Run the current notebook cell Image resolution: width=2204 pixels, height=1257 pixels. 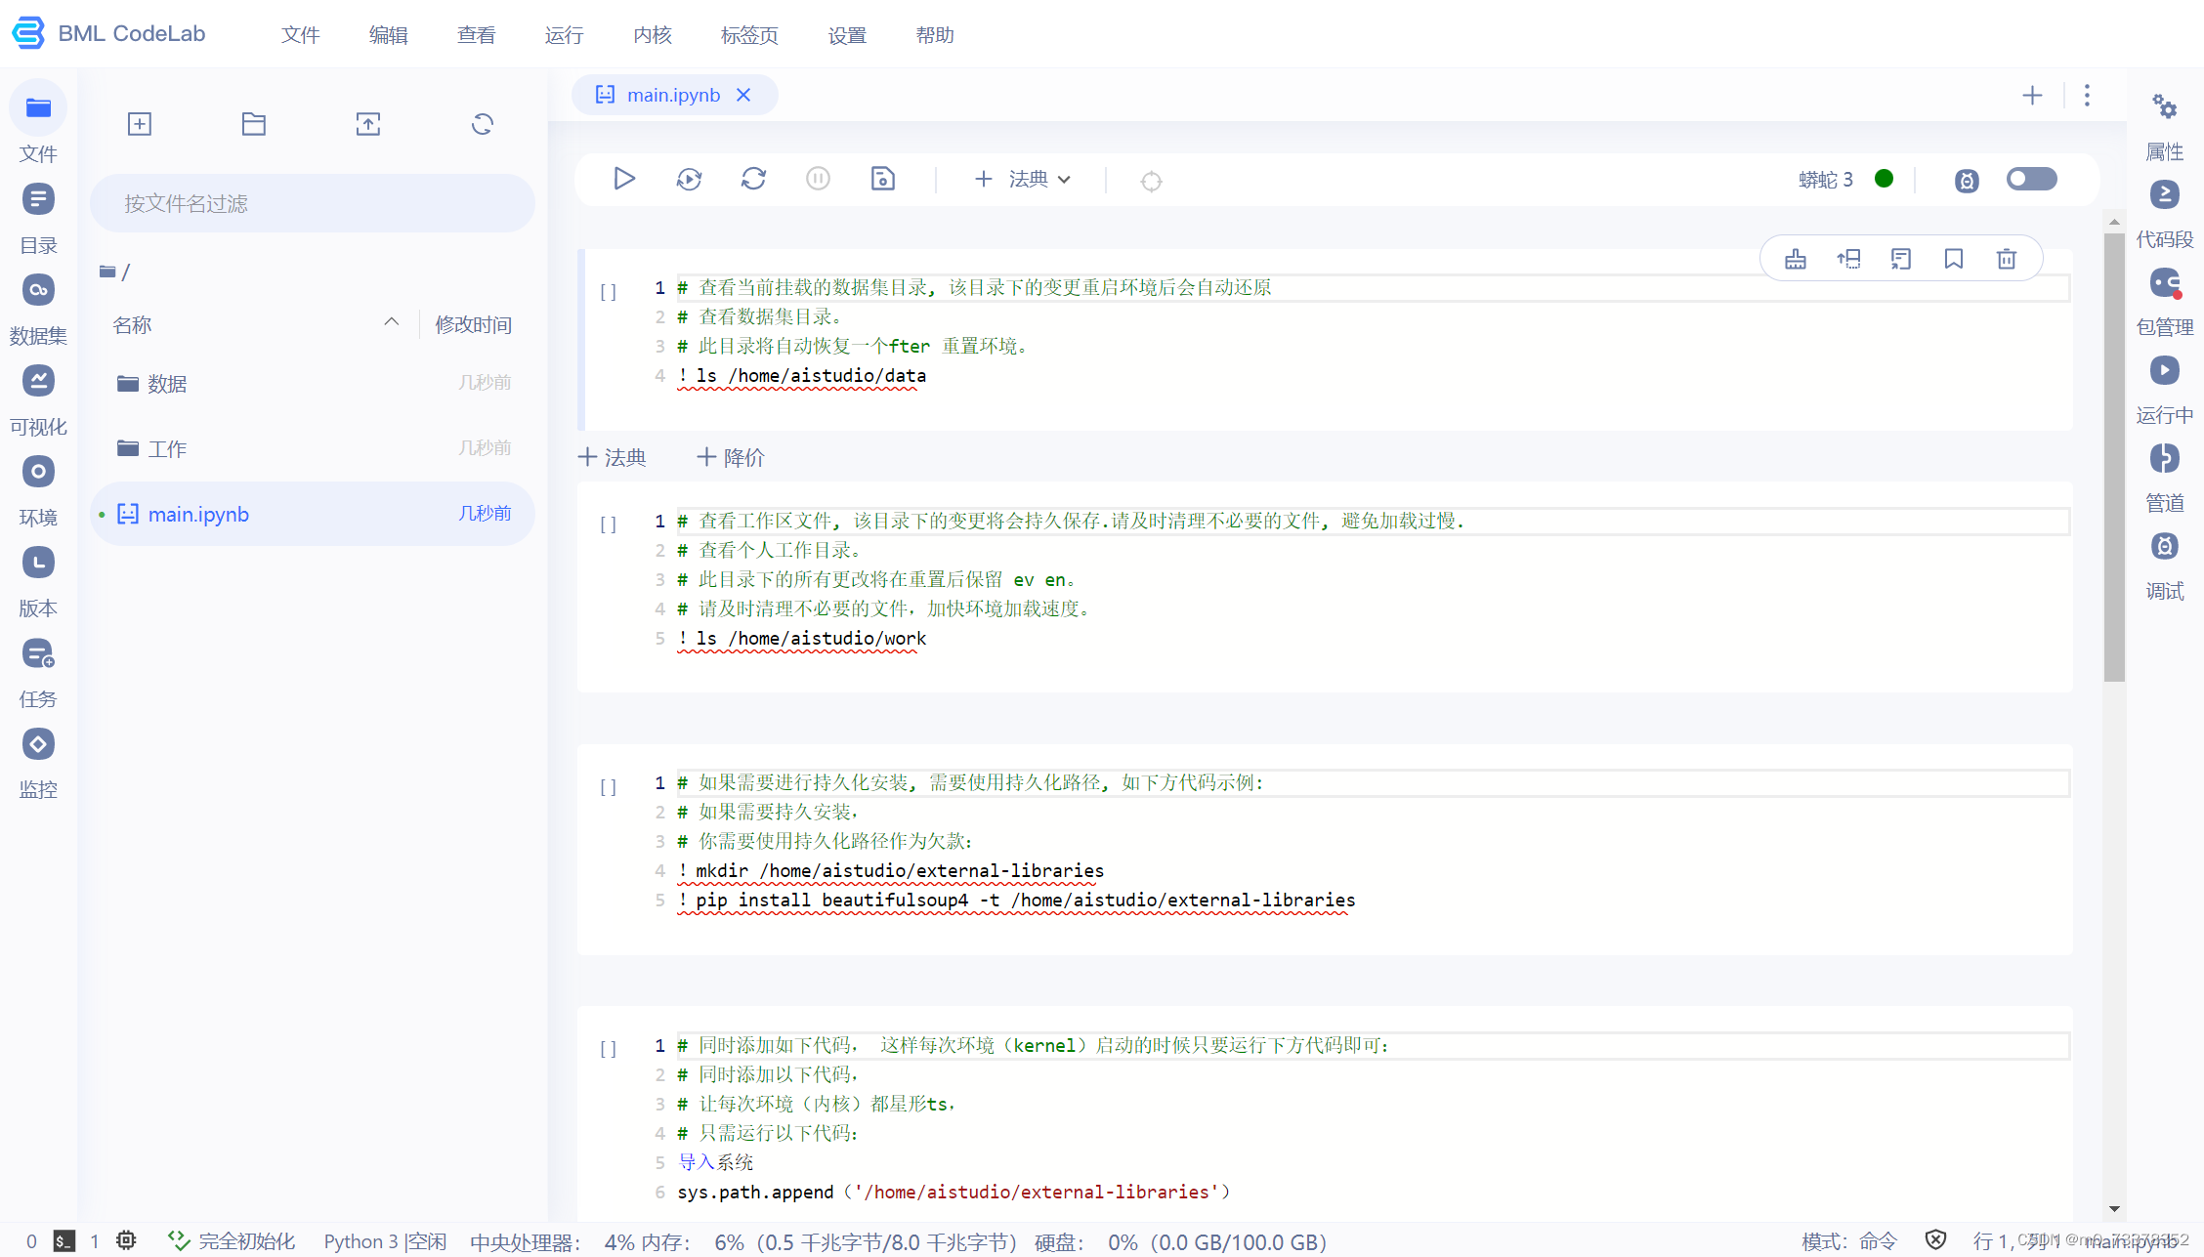[x=623, y=179]
